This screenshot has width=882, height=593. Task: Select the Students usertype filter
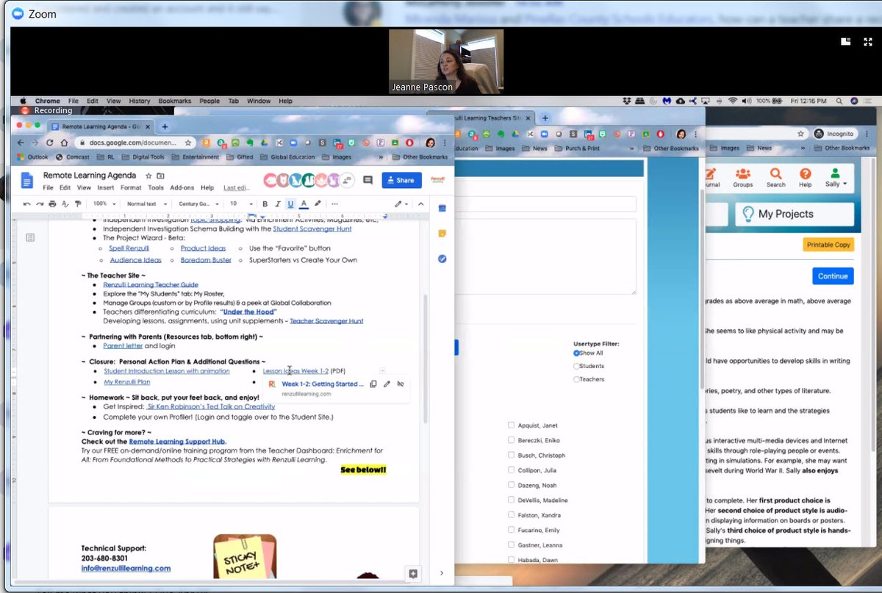point(577,366)
